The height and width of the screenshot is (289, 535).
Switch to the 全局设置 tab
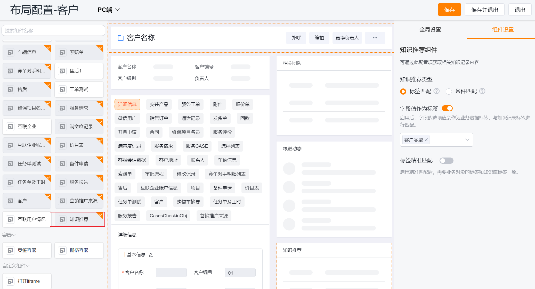(x=430, y=30)
